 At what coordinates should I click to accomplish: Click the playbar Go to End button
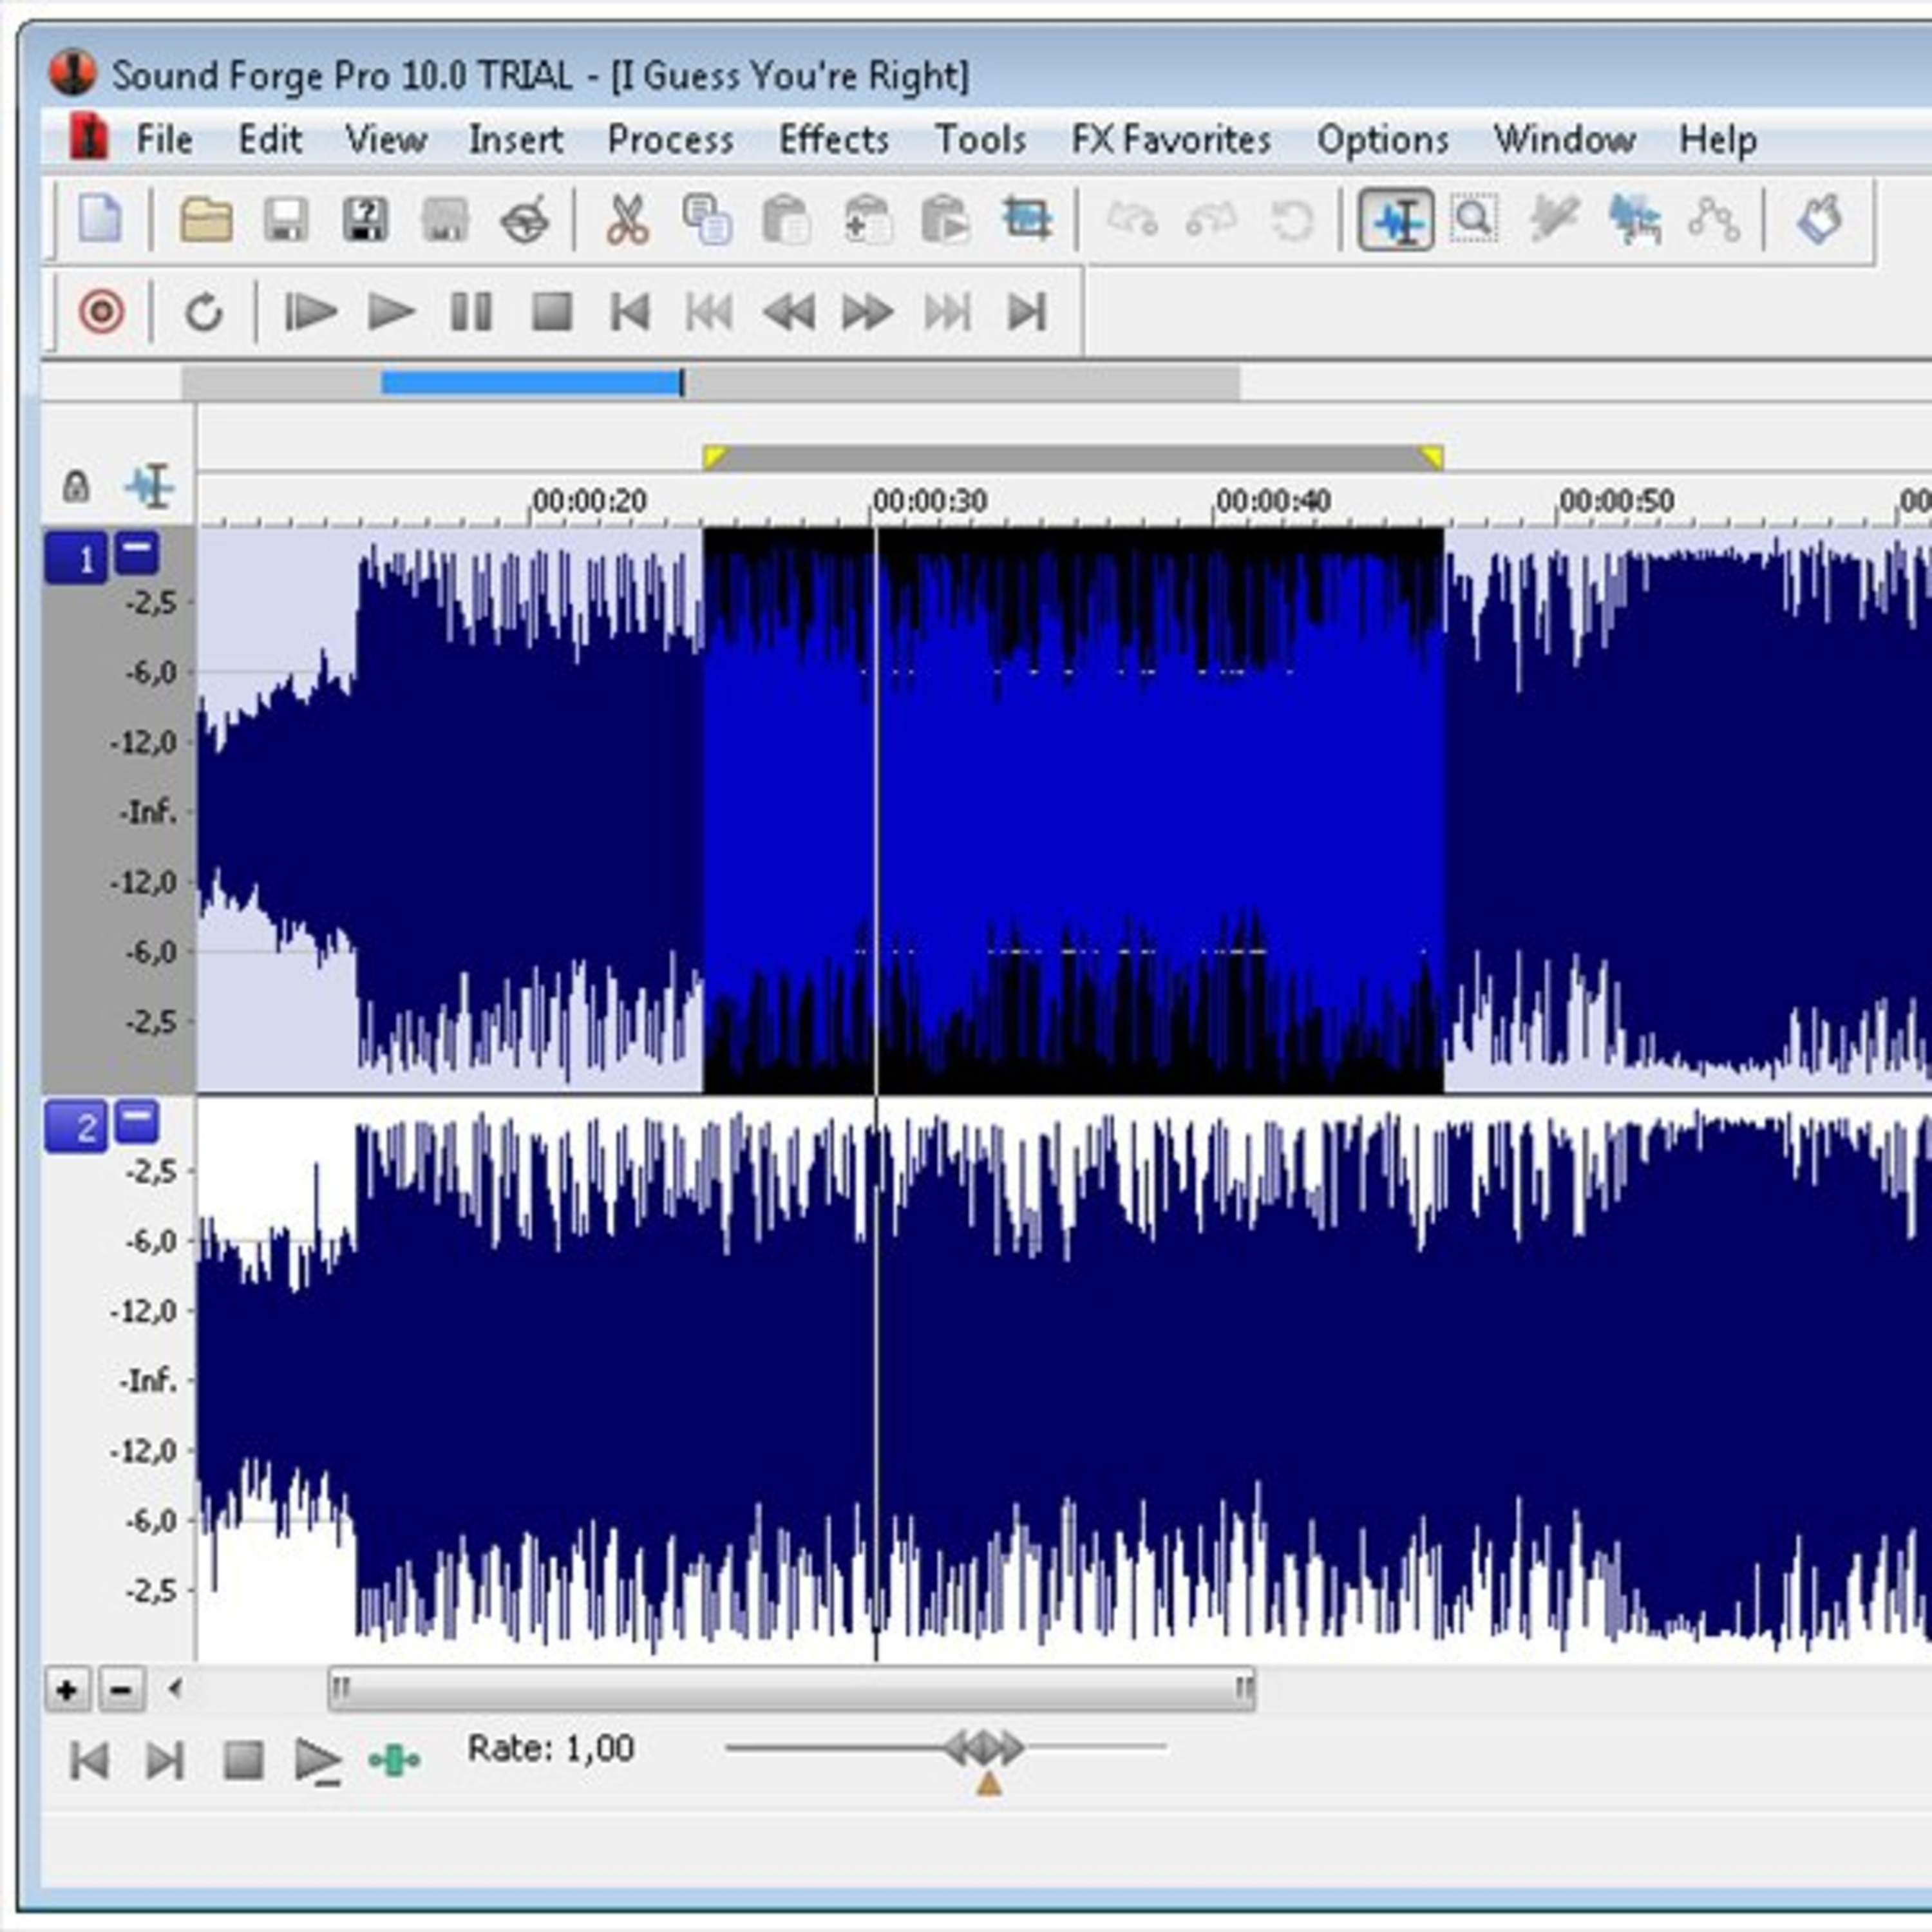coord(165,1760)
